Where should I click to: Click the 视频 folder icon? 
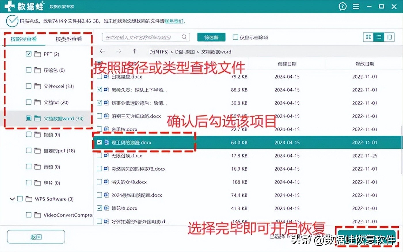click(38, 134)
